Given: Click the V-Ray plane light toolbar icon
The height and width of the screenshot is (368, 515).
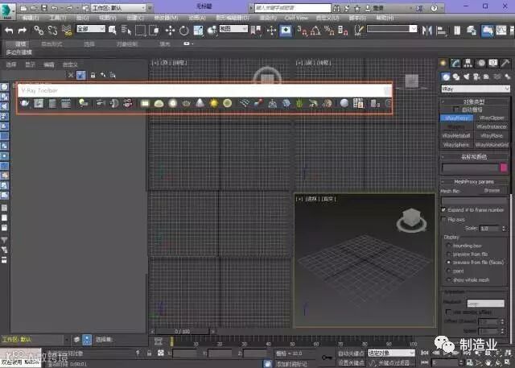Looking at the screenshot, I should 145,104.
